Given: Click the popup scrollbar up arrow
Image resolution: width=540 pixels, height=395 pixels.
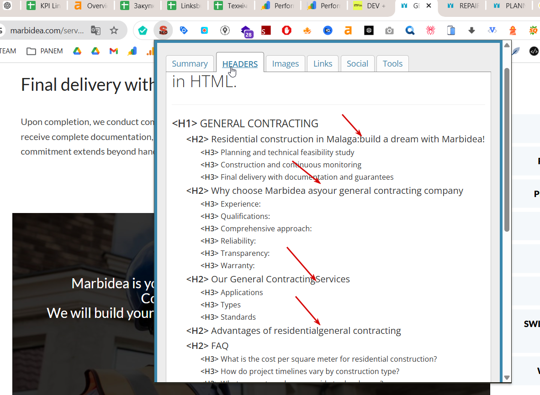Looking at the screenshot, I should click(507, 45).
